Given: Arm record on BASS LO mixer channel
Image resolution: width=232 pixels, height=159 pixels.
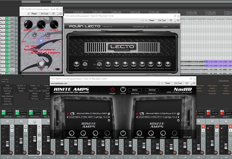Looking at the screenshot, I should 11,153.
